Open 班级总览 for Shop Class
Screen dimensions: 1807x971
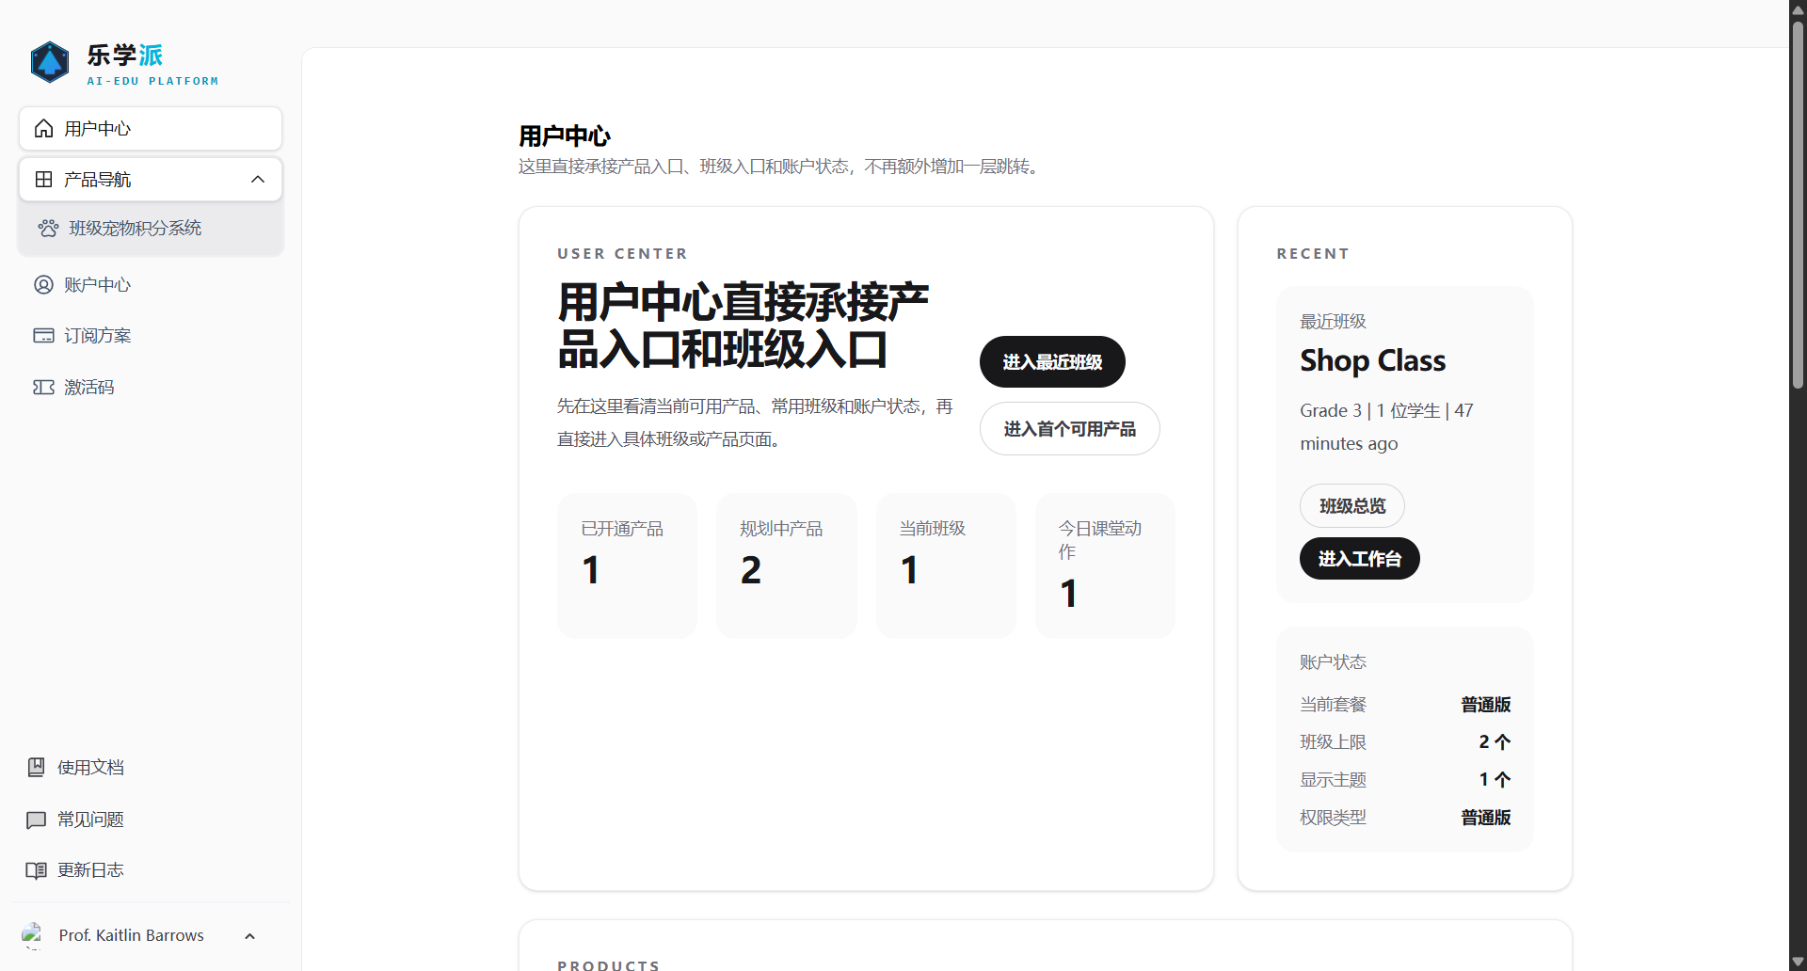(x=1351, y=505)
